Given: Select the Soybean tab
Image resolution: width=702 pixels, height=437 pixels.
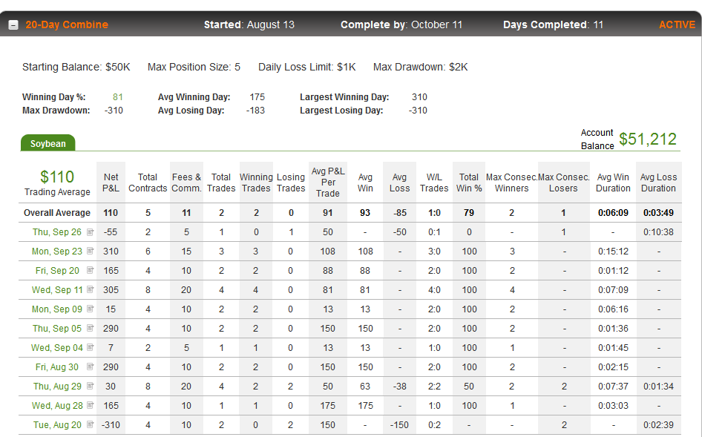Looking at the screenshot, I should (x=48, y=143).
